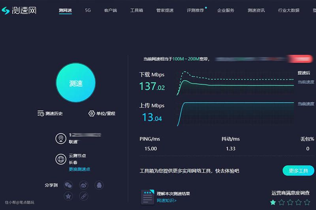Open 企业服务 in the navigation bar
This screenshot has width=316, height=210.
[x=226, y=10]
